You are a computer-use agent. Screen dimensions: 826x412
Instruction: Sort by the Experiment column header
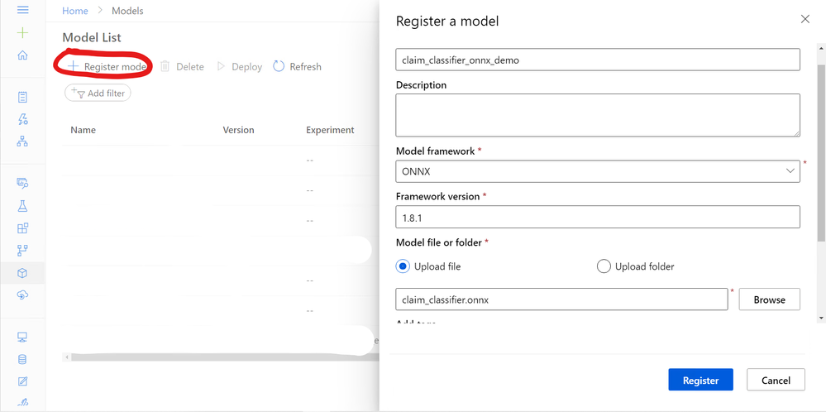[x=330, y=130]
